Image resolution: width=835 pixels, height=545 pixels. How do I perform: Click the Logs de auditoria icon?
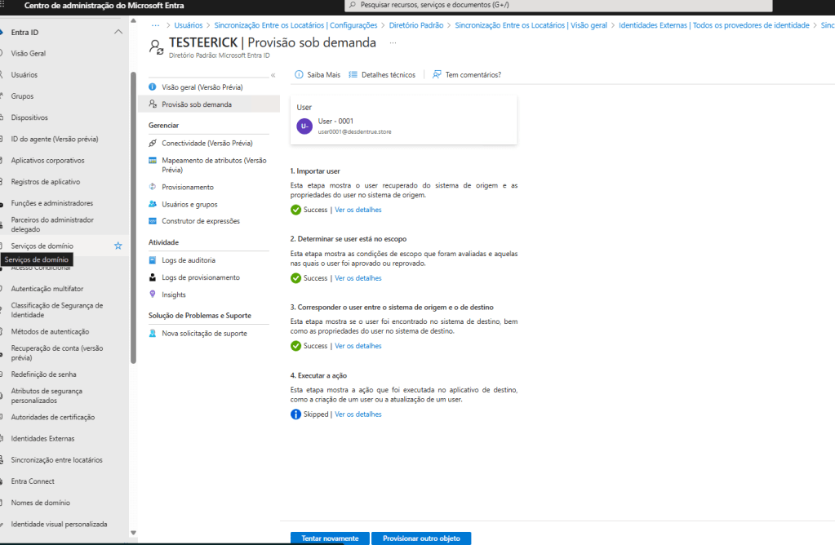point(153,260)
